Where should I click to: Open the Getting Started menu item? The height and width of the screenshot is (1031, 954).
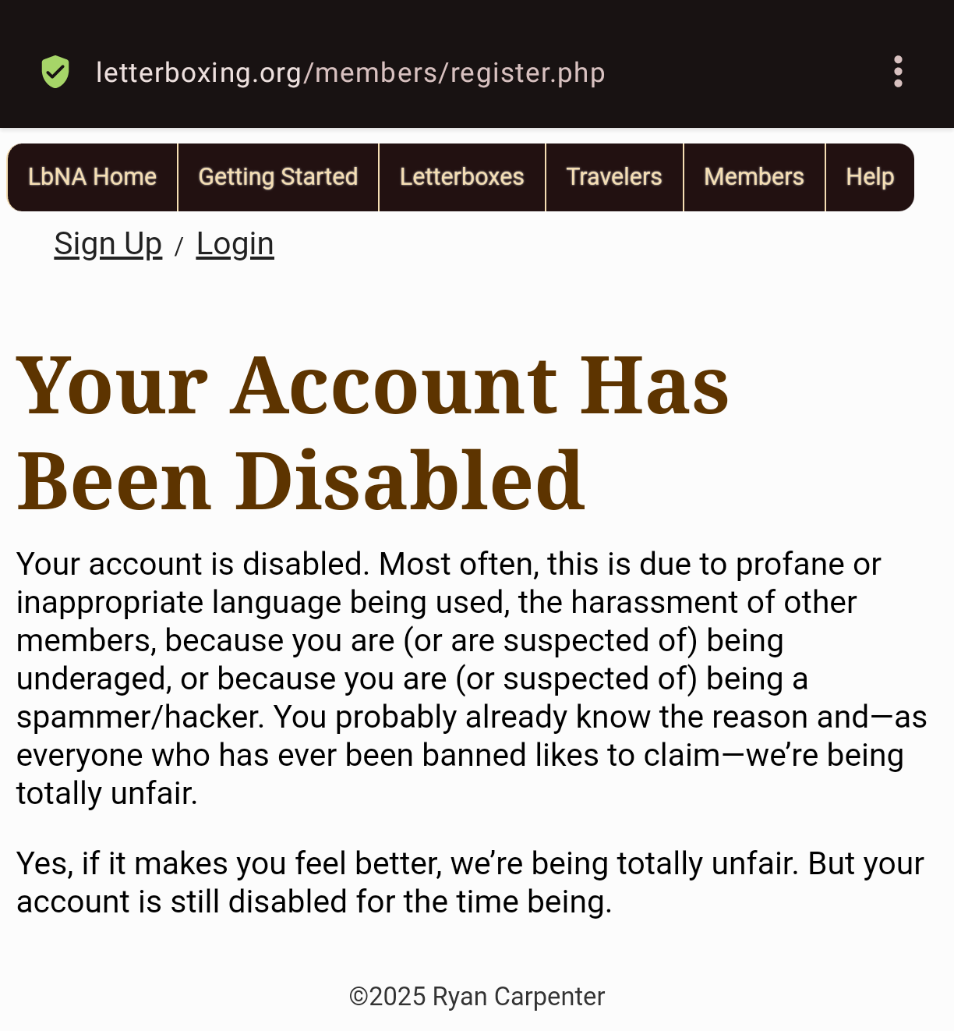pos(278,177)
